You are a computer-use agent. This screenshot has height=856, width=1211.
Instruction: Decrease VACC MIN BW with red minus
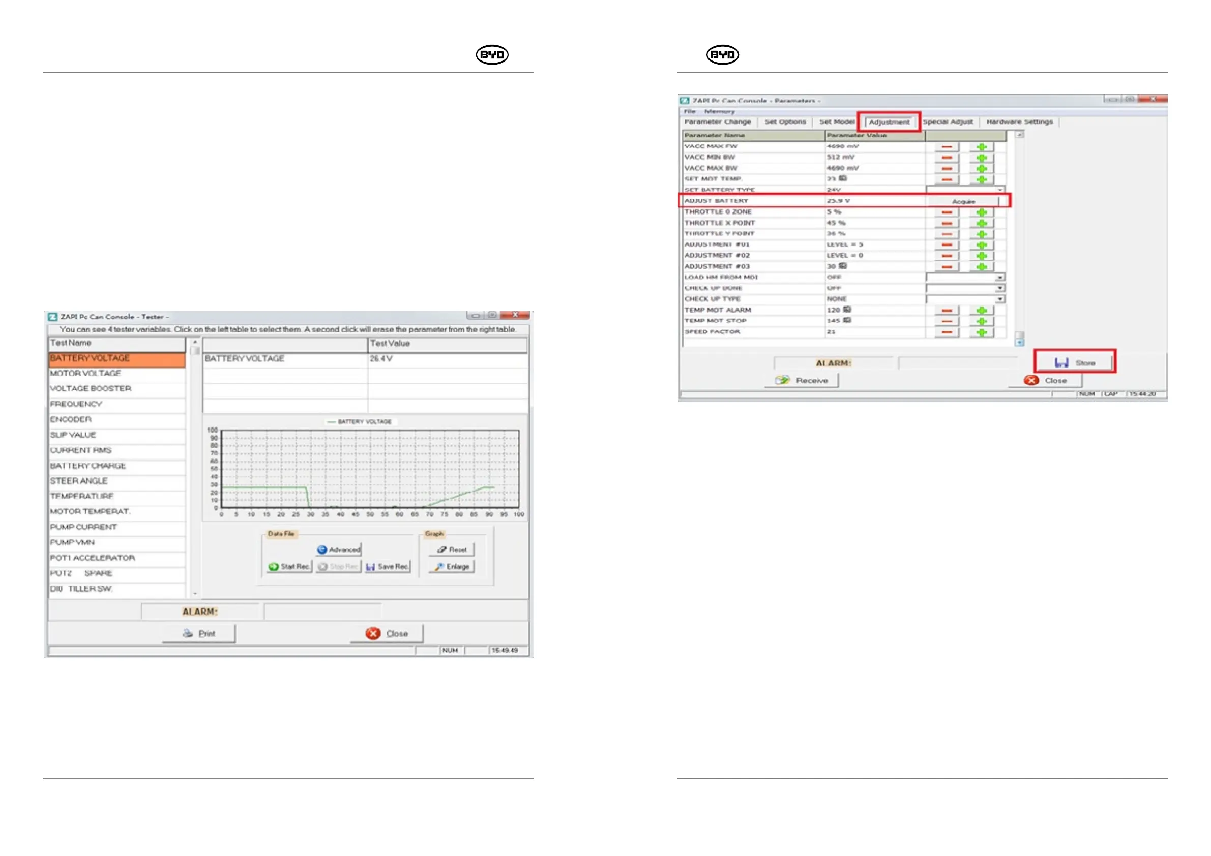click(x=947, y=158)
